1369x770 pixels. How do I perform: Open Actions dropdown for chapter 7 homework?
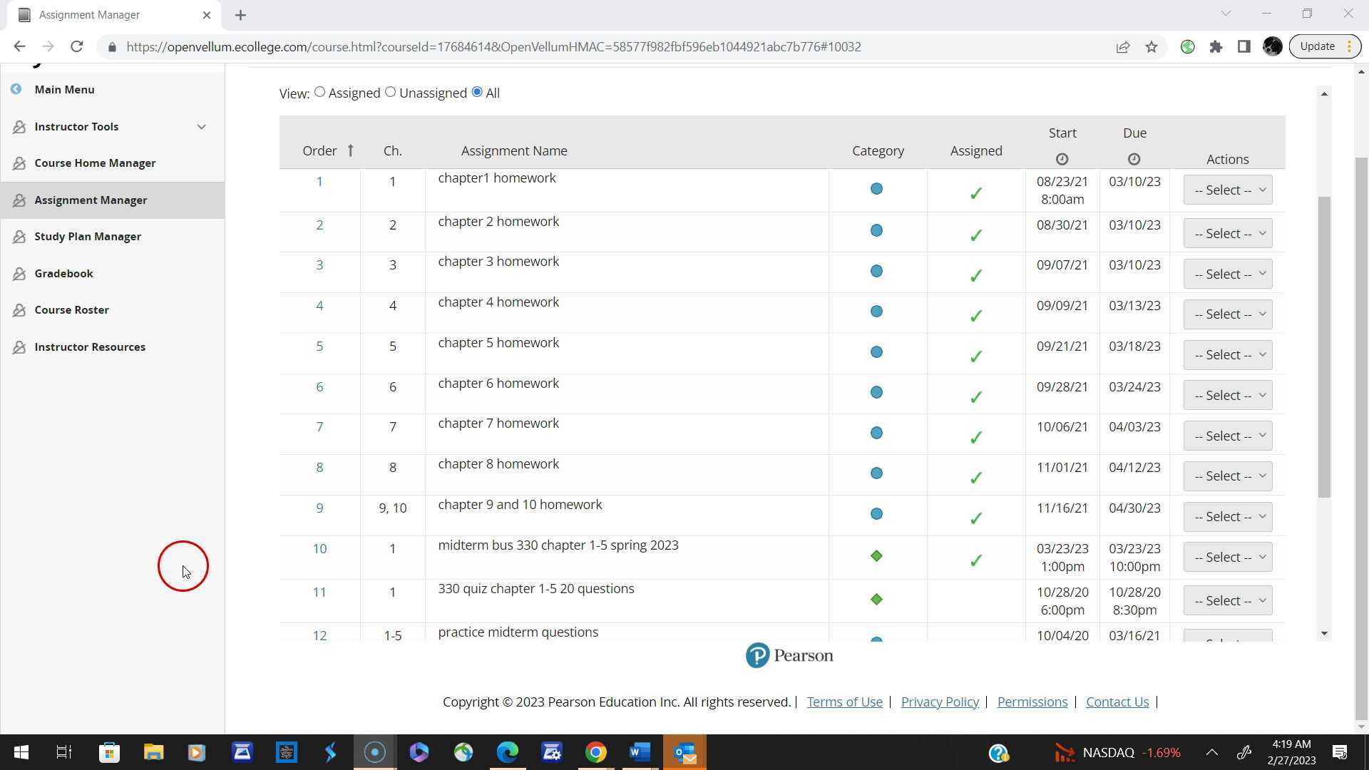click(x=1227, y=436)
